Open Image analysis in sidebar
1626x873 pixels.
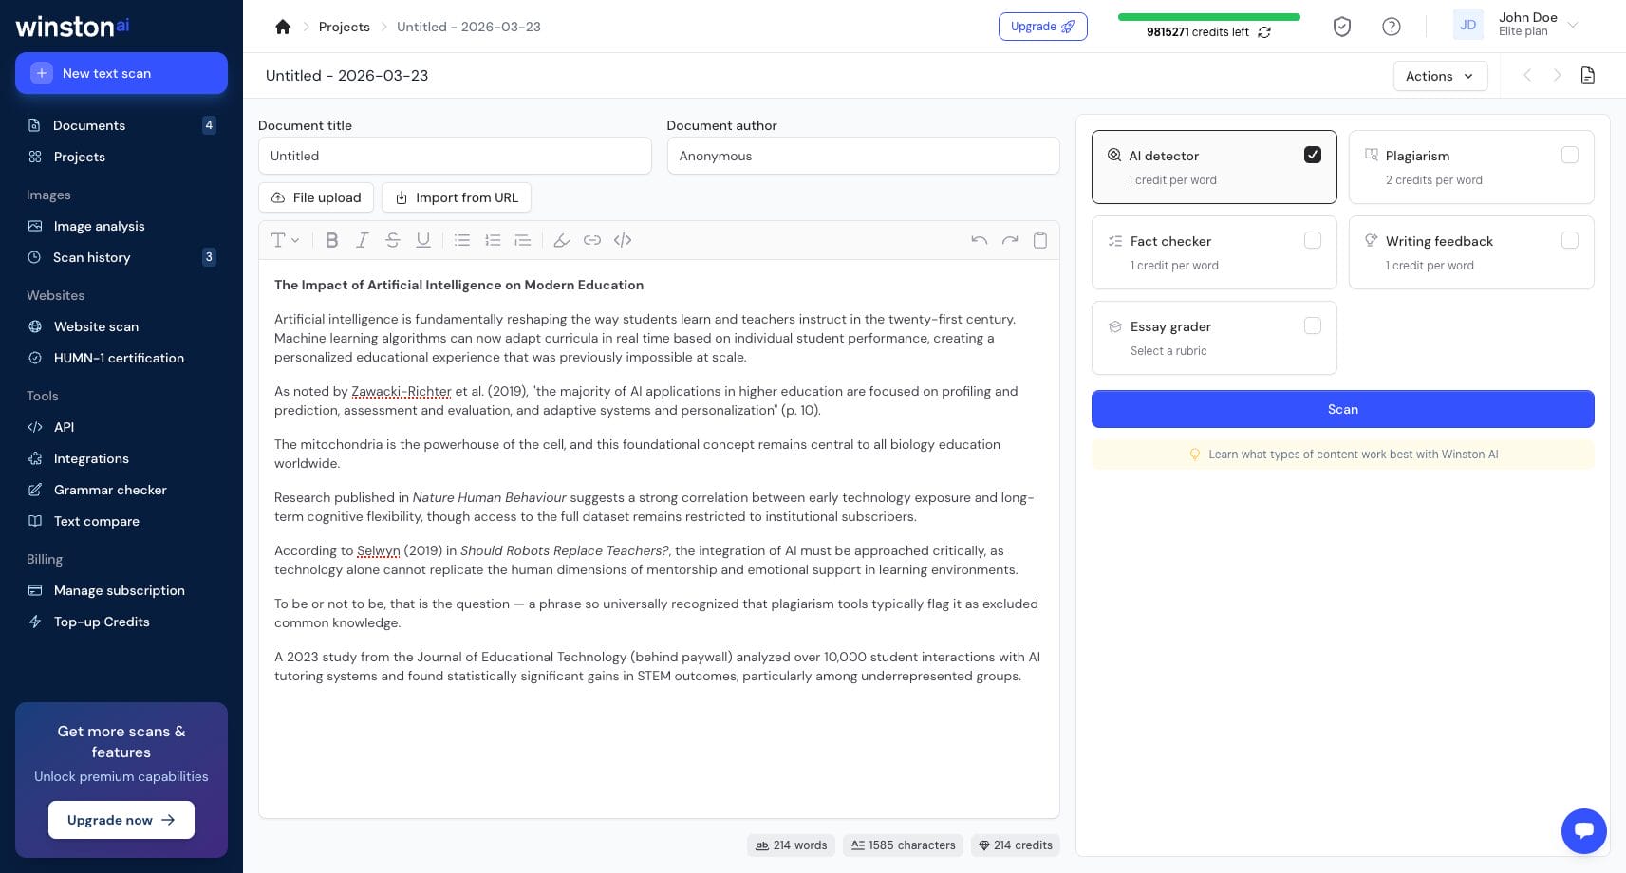[x=121, y=226]
